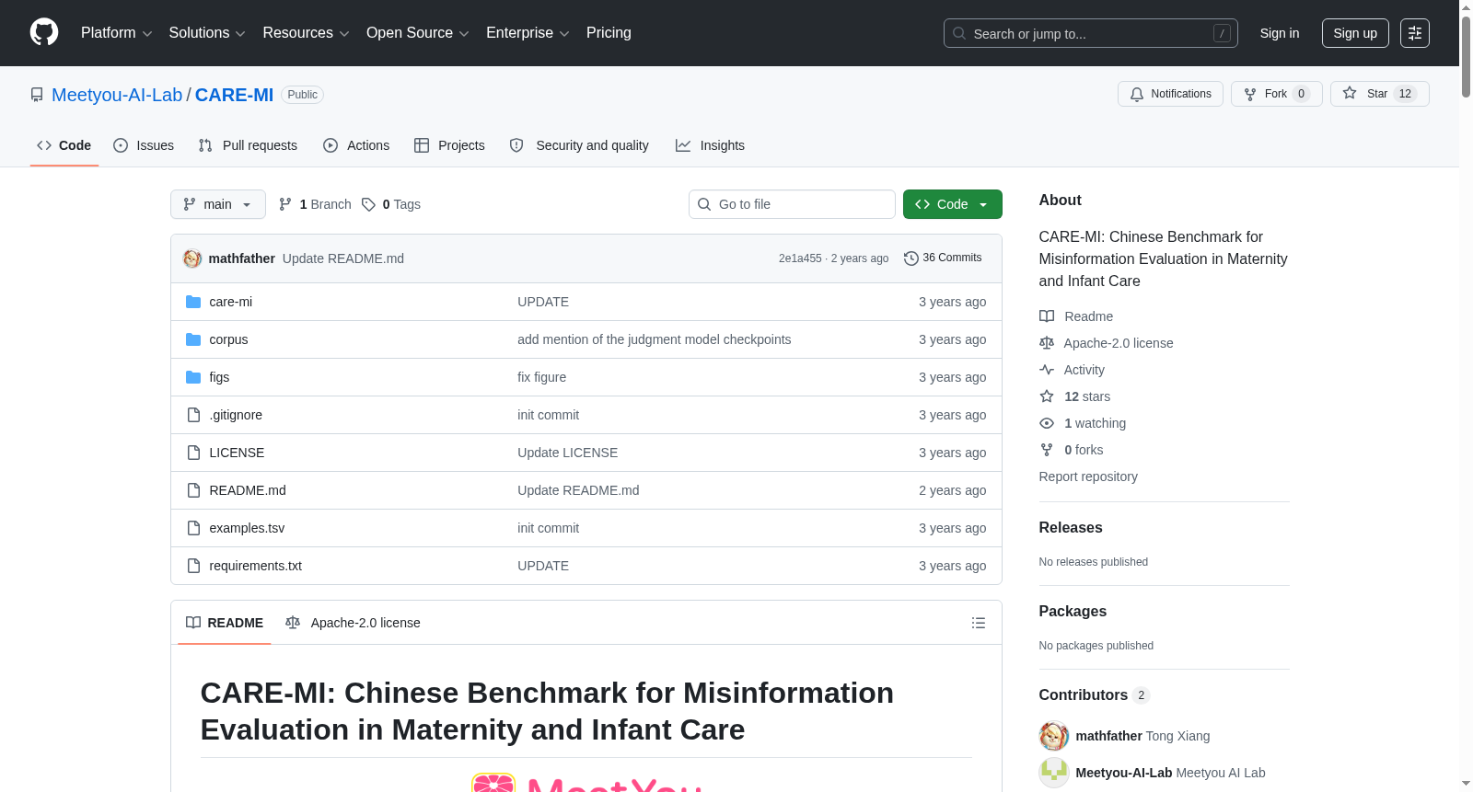
Task: Click the LICENSE file icon
Action: pos(193,453)
